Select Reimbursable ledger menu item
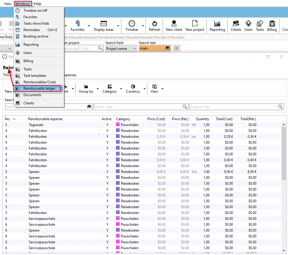The width and height of the screenshot is (288, 255). point(39,89)
